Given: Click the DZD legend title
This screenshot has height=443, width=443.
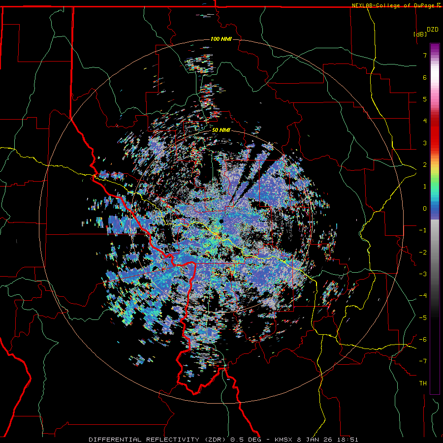Looking at the screenshot, I should click(x=433, y=30).
